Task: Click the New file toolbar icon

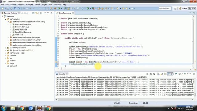Action: tap(2, 8)
